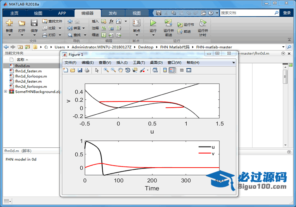The height and width of the screenshot is (207, 296).
Task: Switch to the View (视图) tab
Action: [x=137, y=13]
